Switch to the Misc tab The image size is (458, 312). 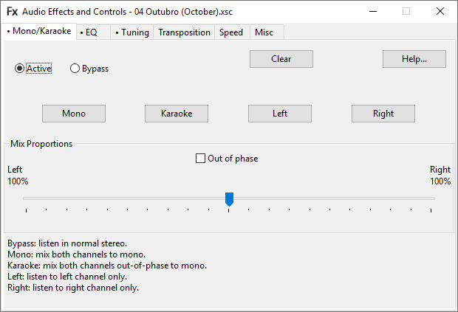[x=264, y=32]
